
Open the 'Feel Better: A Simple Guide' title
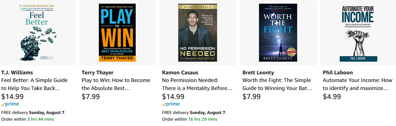35,85
